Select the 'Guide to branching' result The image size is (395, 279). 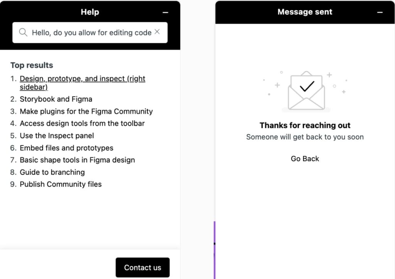click(x=52, y=172)
